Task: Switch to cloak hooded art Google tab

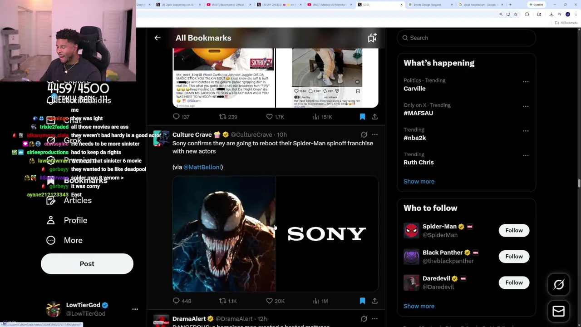Action: coord(480,5)
